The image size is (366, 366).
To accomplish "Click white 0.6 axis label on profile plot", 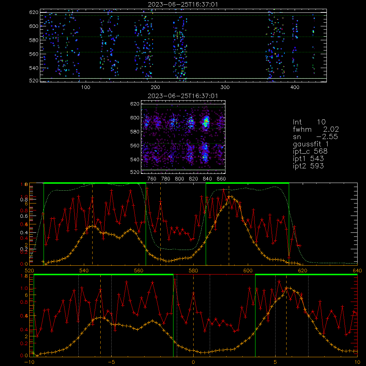I will (x=24, y=216).
